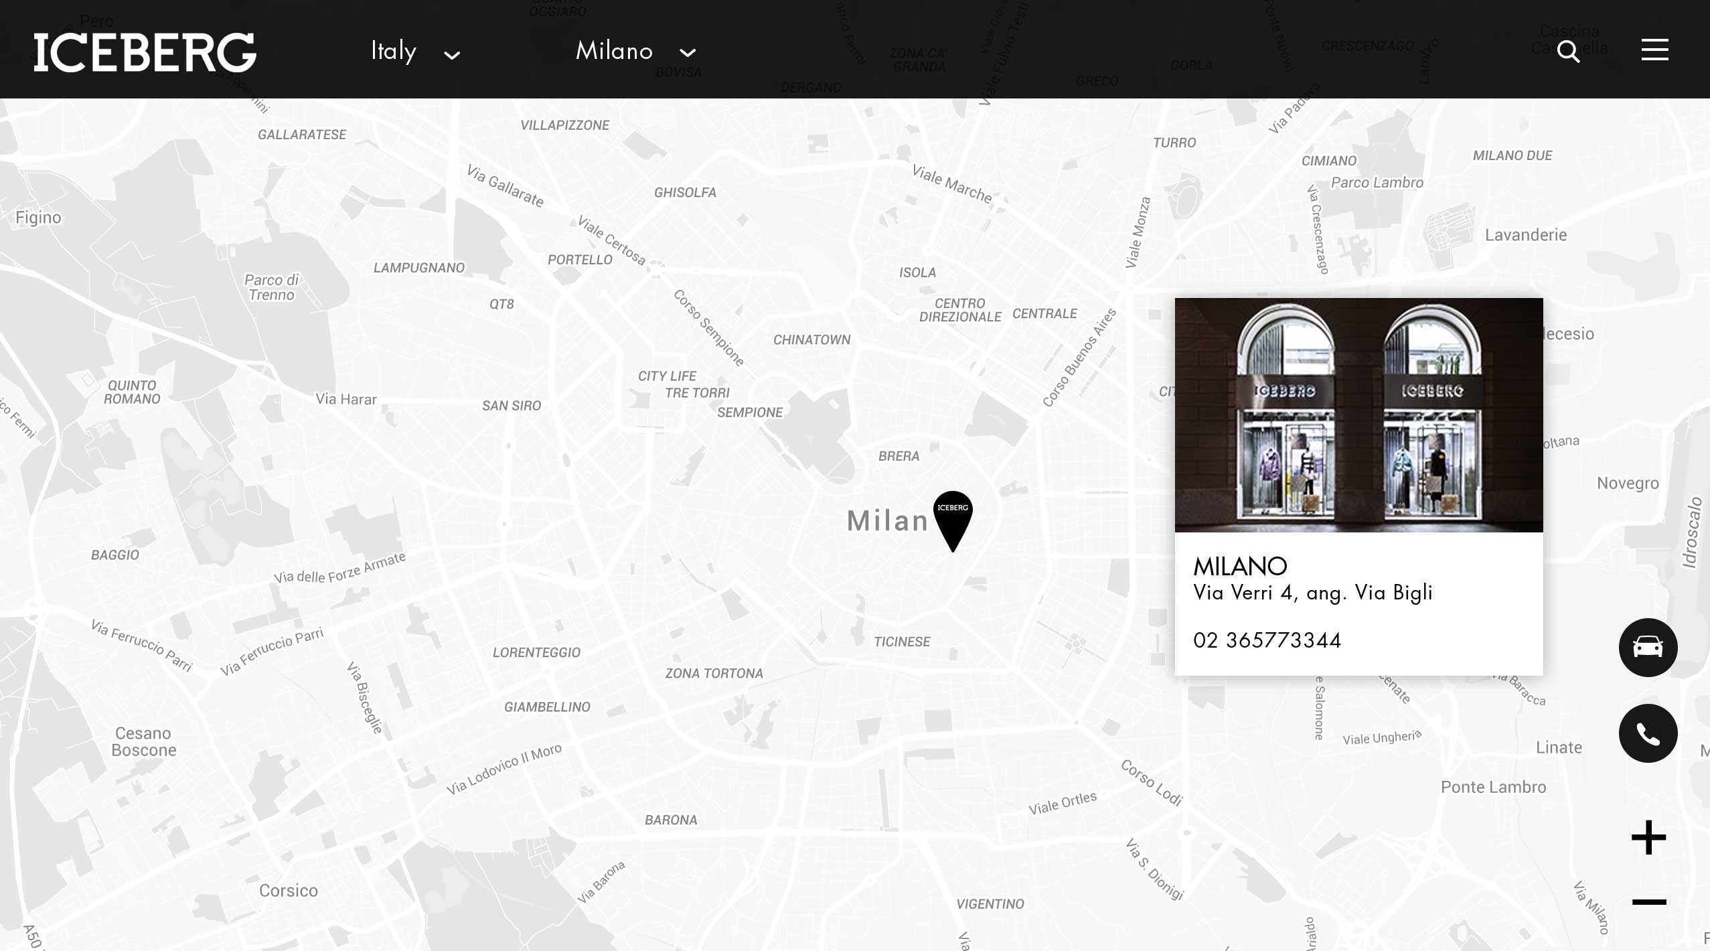Click the MILANO DUE label
1710x951 pixels.
click(x=1512, y=155)
